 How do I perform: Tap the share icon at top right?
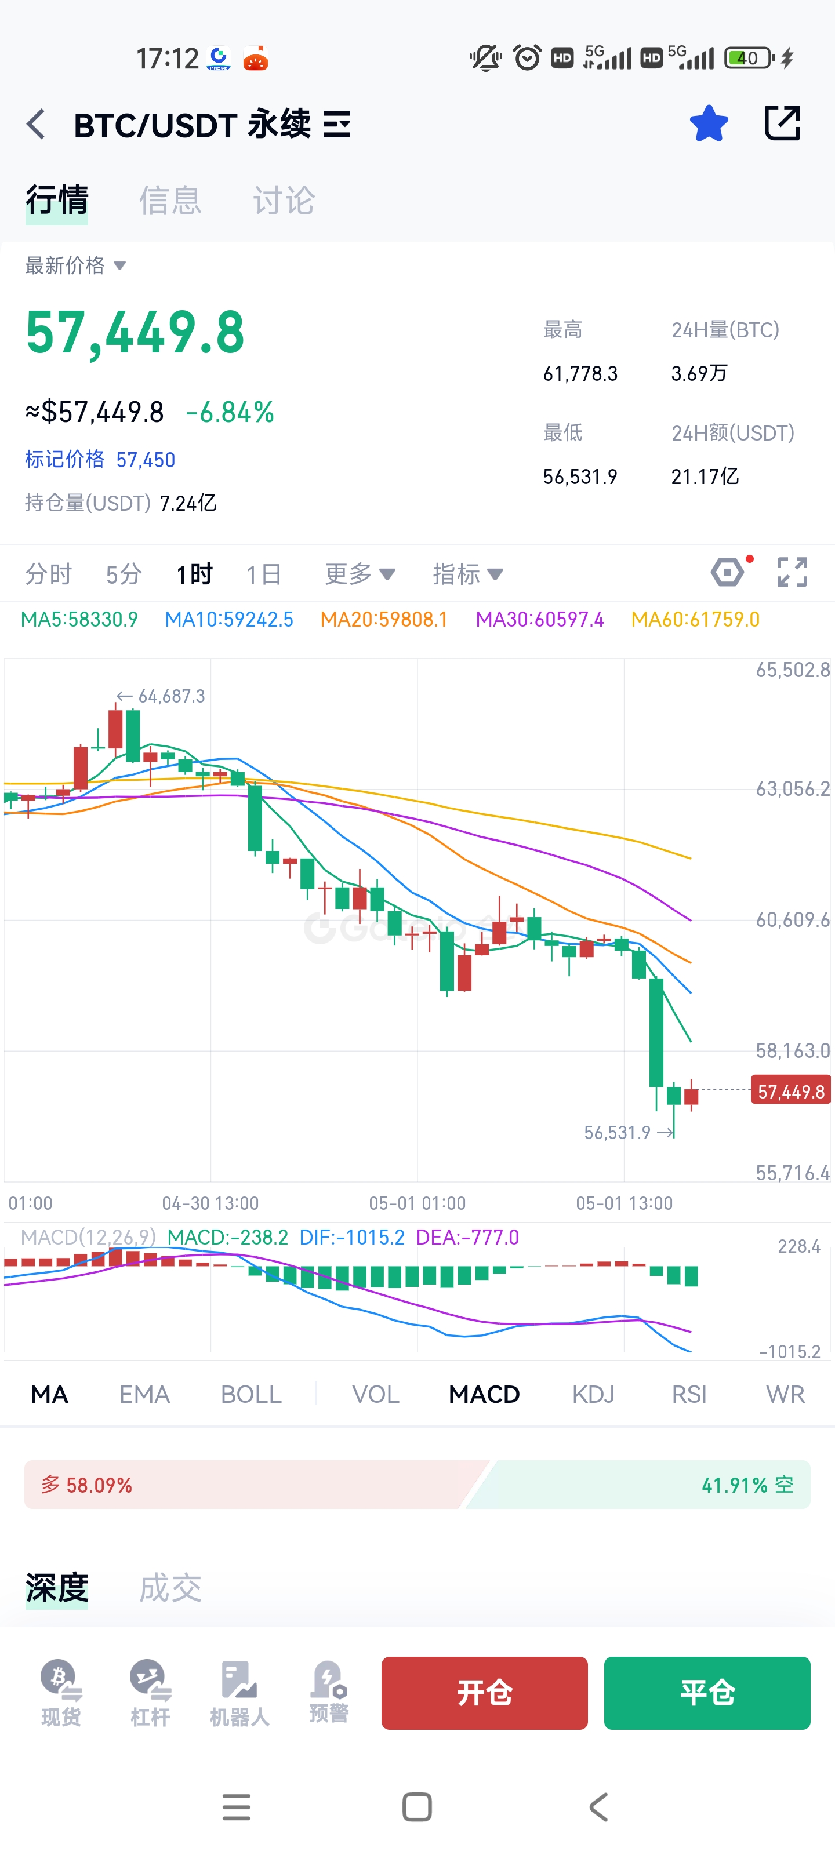tap(782, 123)
